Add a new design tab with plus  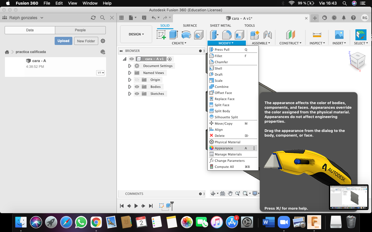pyautogui.click(x=315, y=18)
